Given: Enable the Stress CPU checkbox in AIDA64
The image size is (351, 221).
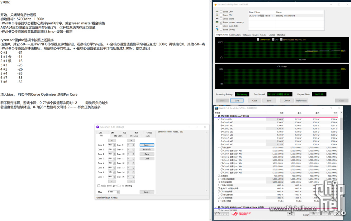Looking at the screenshot, I should click(x=221, y=11).
